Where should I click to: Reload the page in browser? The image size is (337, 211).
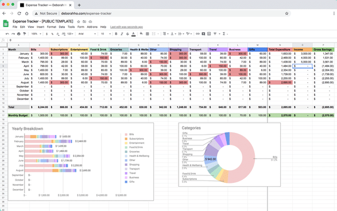point(19,13)
